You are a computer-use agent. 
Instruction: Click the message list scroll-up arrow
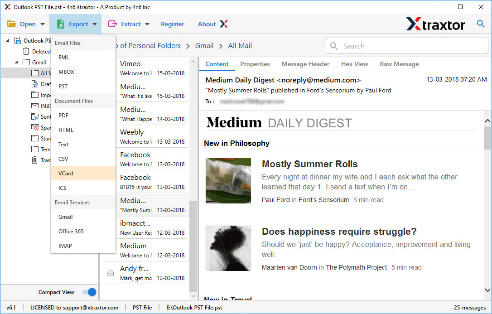tap(193, 62)
